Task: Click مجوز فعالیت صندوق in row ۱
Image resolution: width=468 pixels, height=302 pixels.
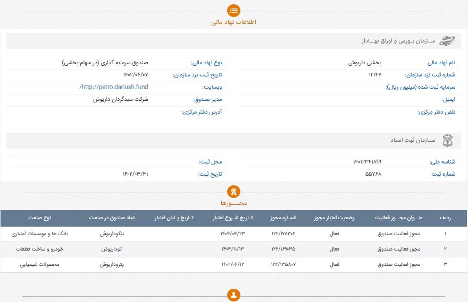Action: click(399, 234)
